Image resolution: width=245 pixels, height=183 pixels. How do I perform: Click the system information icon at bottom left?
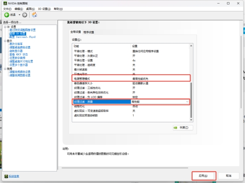6,176
